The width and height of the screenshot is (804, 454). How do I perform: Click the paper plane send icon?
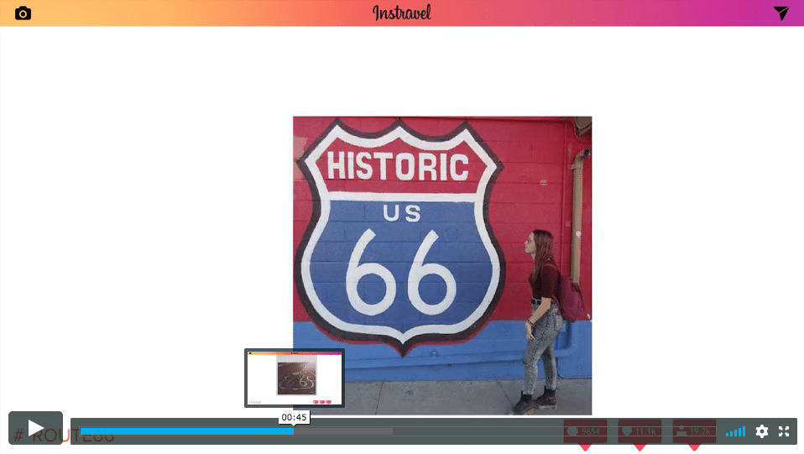click(781, 13)
